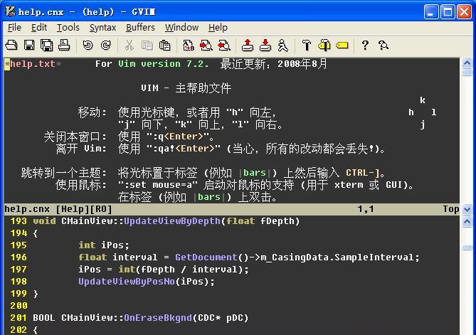Click "VIM - 主帮助文件" title line
The width and height of the screenshot is (476, 335).
186,88
